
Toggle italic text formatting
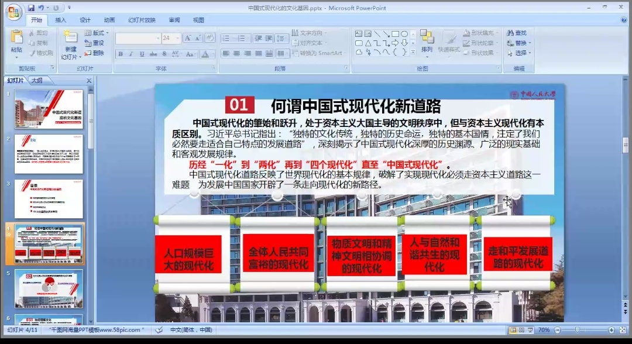pyautogui.click(x=131, y=54)
